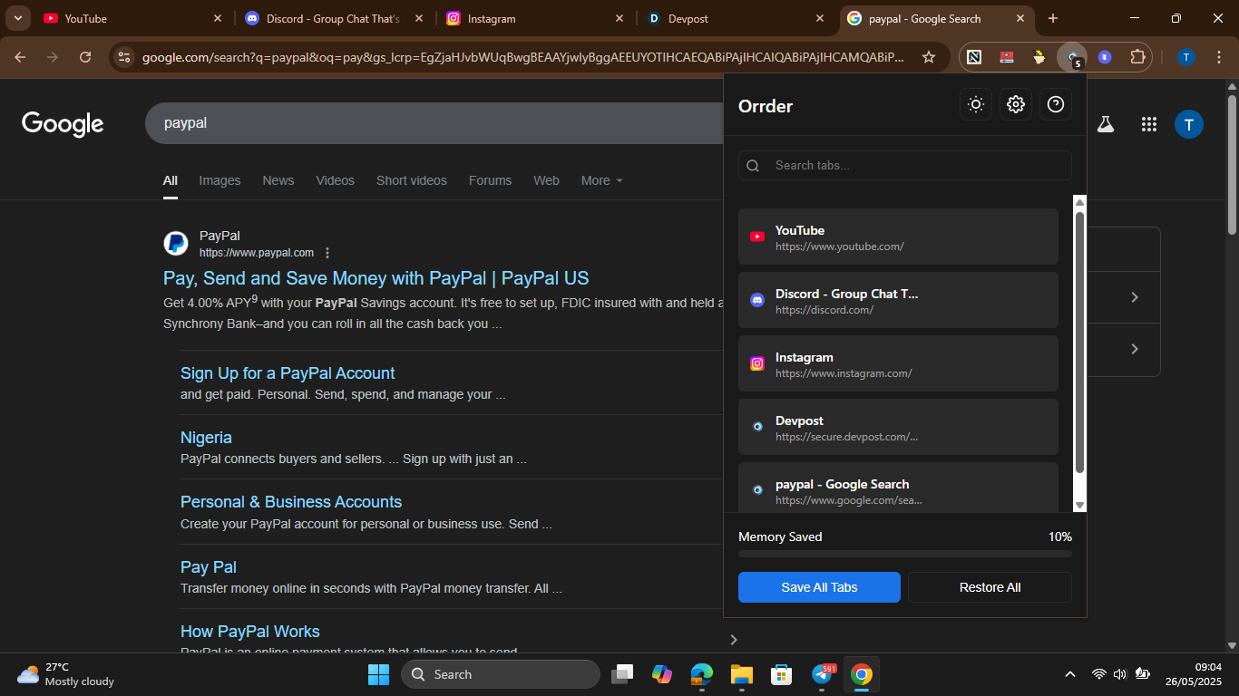Viewport: 1239px width, 696px height.
Task: Open Chrome three-dot menu
Action: [x=1218, y=57]
